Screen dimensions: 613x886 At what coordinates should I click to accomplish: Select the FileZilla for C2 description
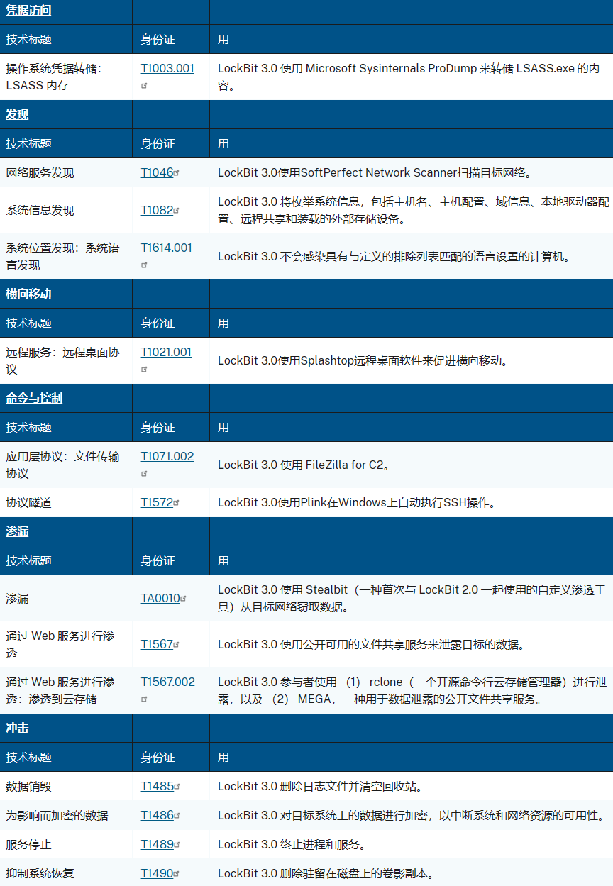pos(304,465)
